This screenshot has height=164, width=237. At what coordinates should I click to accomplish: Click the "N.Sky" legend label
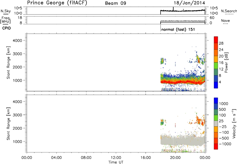point(6,11)
